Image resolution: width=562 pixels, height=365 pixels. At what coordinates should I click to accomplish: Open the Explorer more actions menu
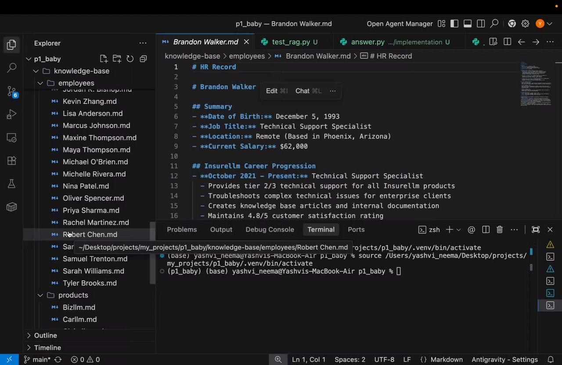pos(143,43)
